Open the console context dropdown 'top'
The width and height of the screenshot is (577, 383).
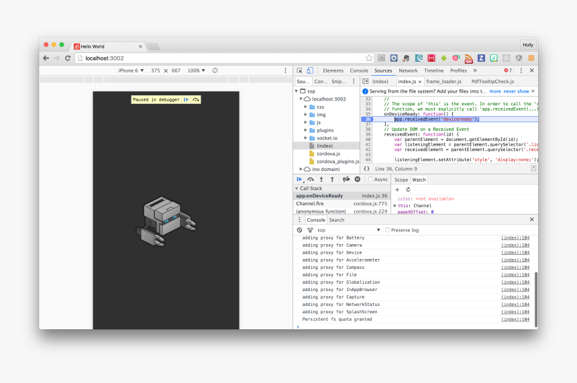point(348,230)
